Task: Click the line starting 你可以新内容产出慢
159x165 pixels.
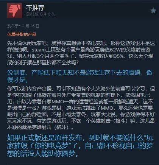Action: pos(81,89)
